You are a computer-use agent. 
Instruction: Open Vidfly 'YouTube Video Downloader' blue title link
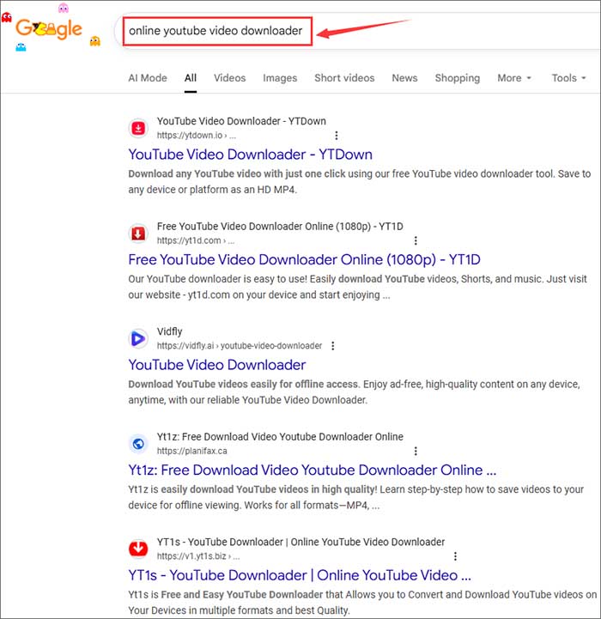pyautogui.click(x=217, y=365)
